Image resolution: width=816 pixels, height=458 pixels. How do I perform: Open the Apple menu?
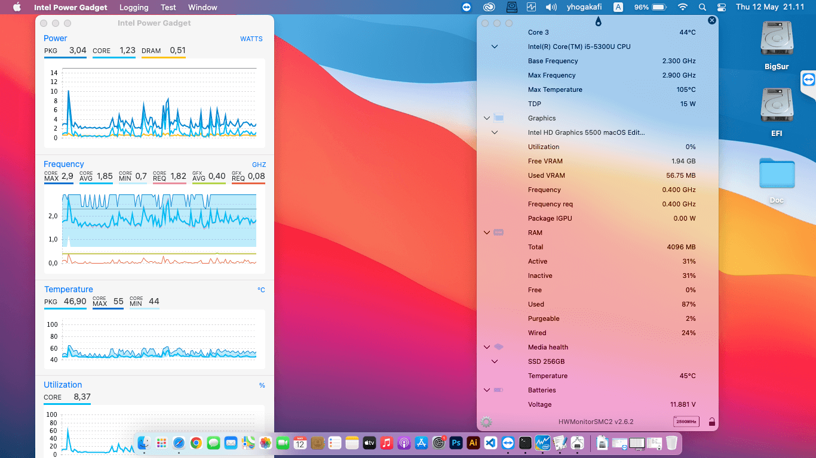[17, 7]
